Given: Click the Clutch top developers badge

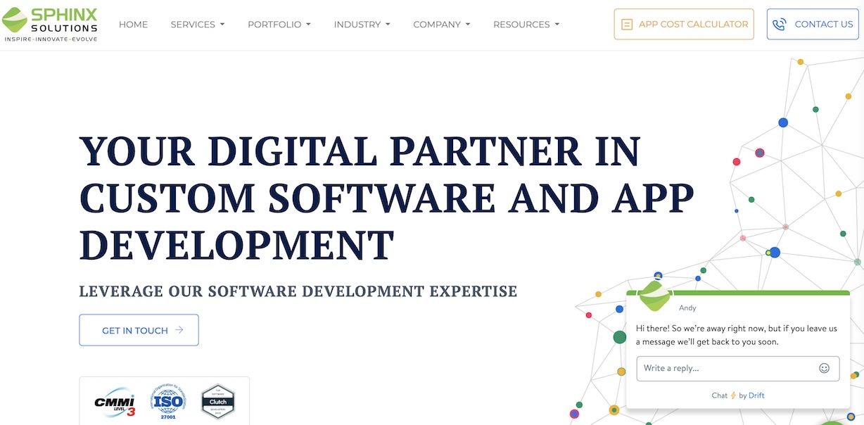Looking at the screenshot, I should (217, 401).
